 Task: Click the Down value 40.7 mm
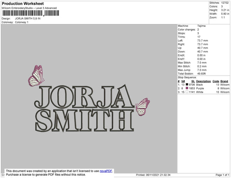click(203, 51)
